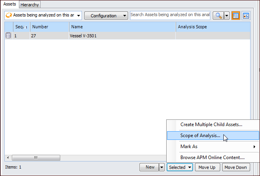Click the orange filter icon beside Assets being analyzed
The image size is (260, 176).
coord(9,15)
